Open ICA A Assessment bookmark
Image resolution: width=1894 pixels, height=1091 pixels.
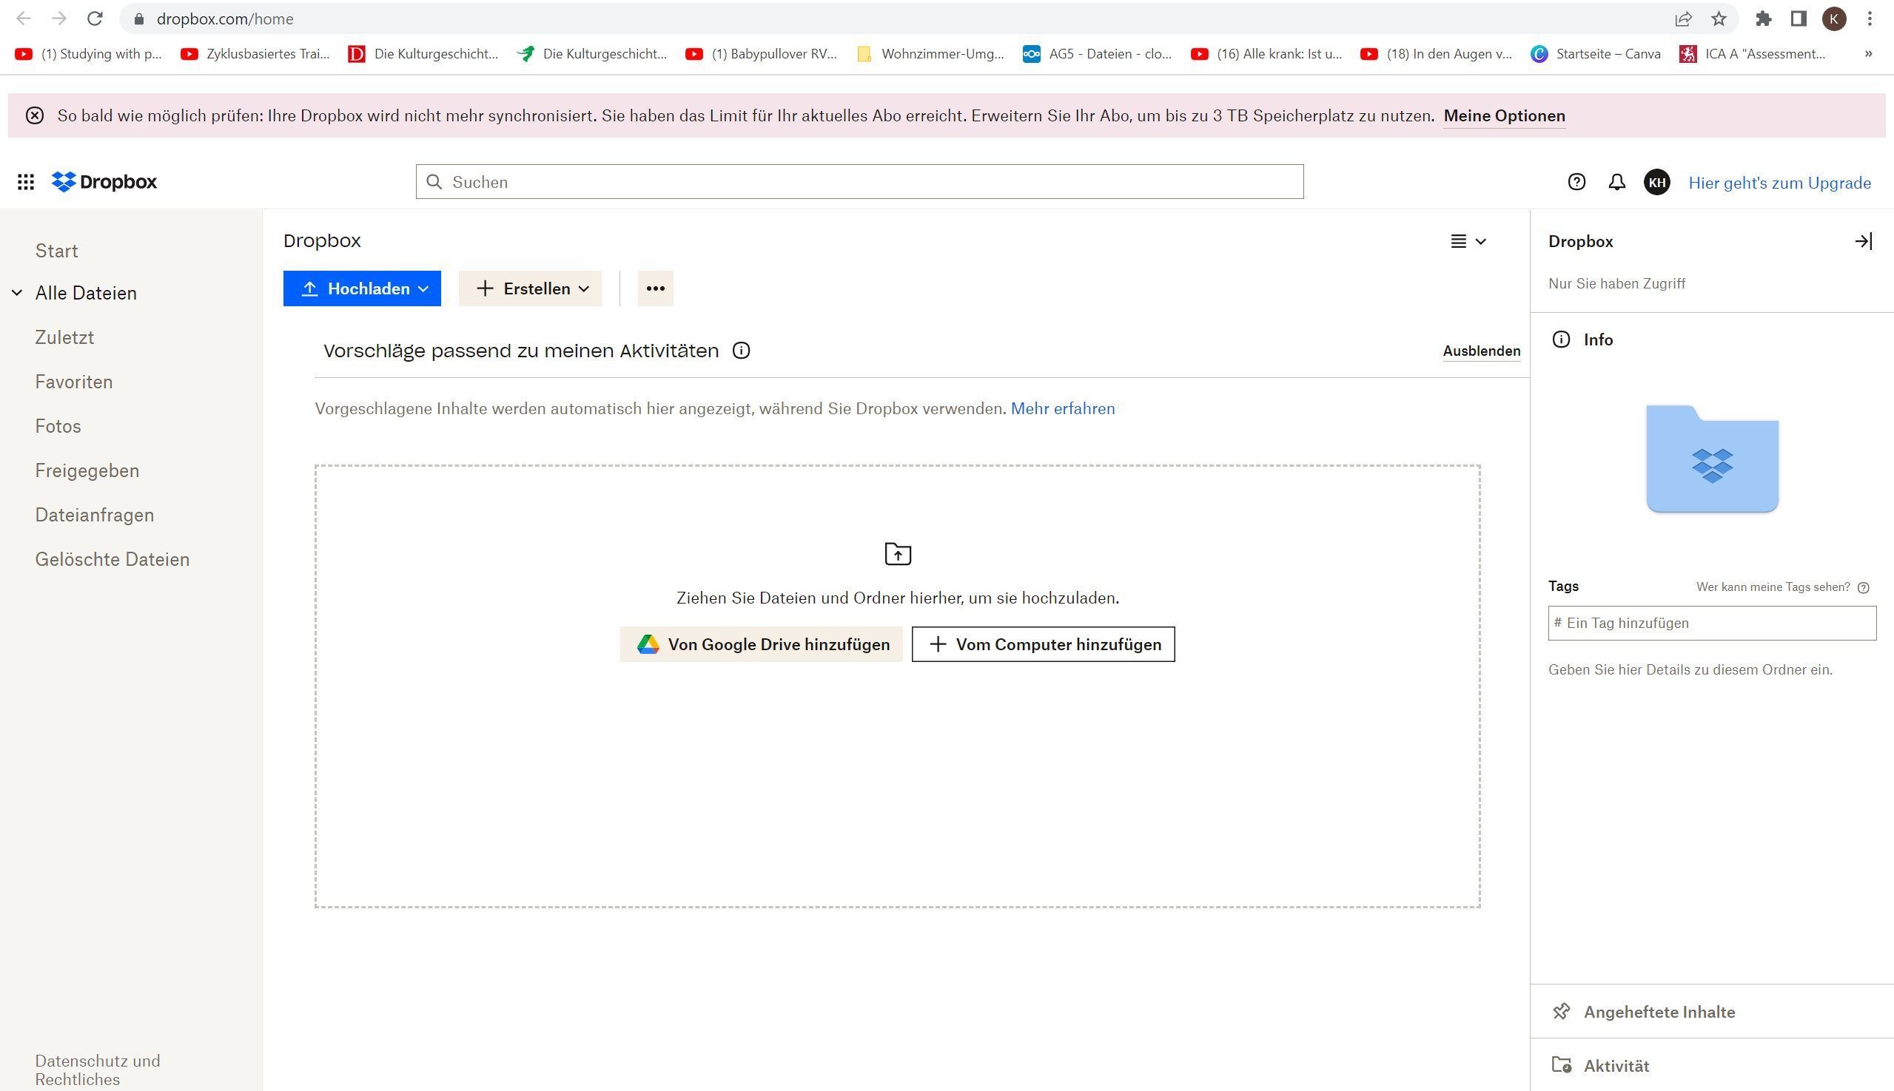[x=1753, y=54]
